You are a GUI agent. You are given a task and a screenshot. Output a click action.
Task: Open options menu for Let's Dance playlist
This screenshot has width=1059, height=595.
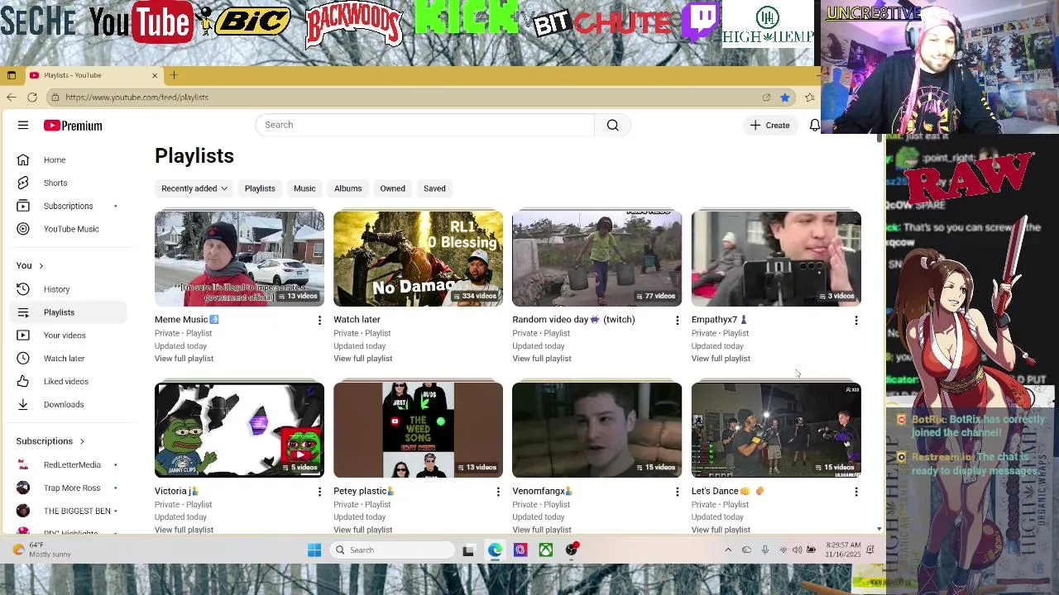point(855,492)
